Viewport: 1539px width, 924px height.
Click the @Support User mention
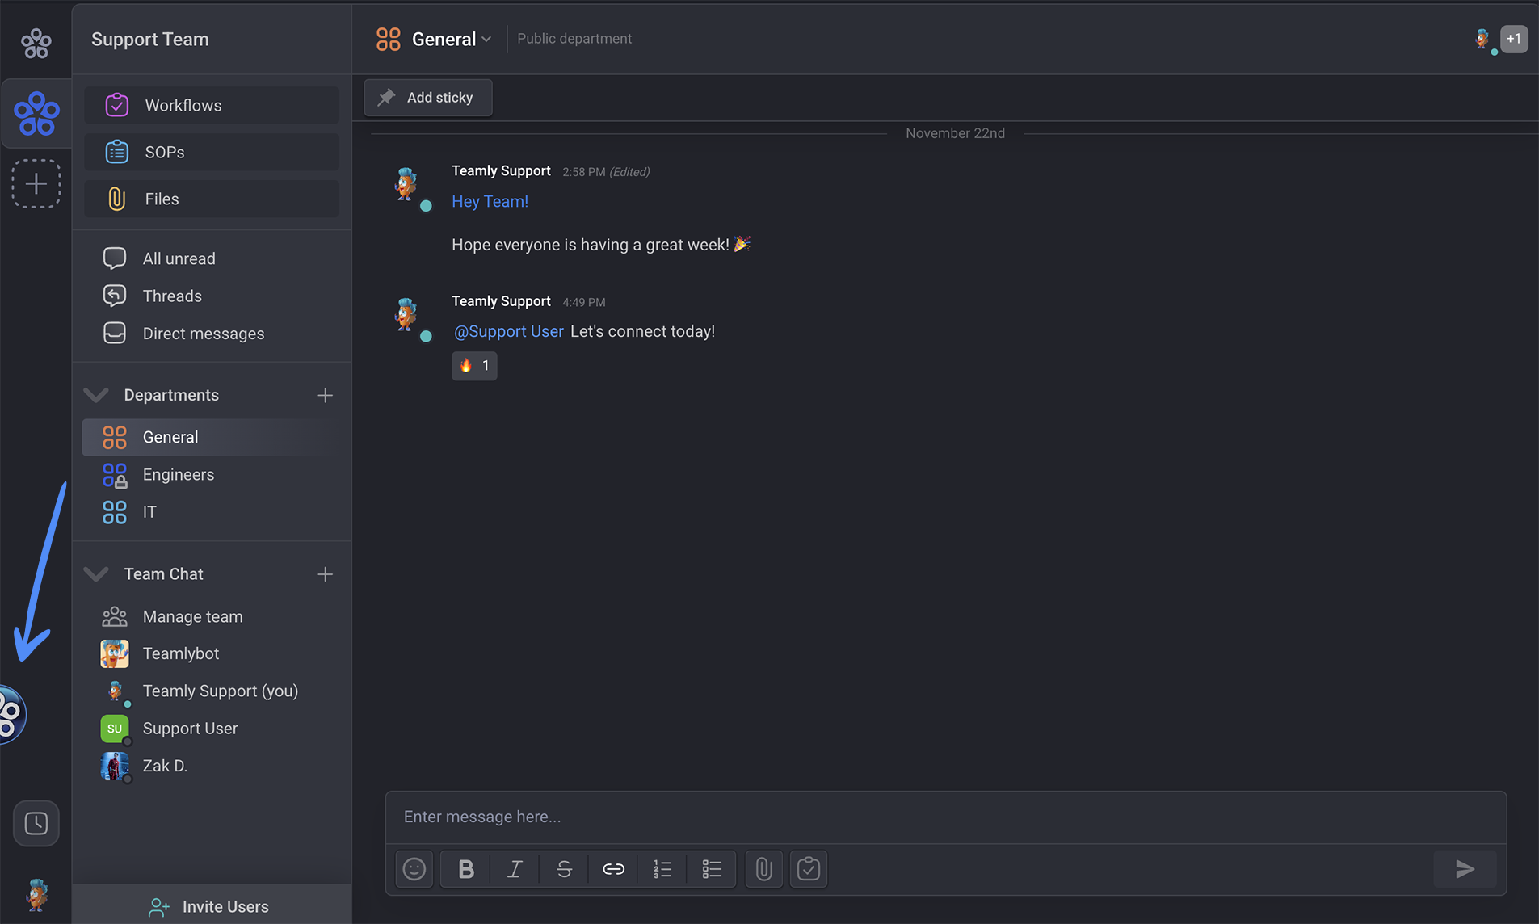tap(508, 331)
